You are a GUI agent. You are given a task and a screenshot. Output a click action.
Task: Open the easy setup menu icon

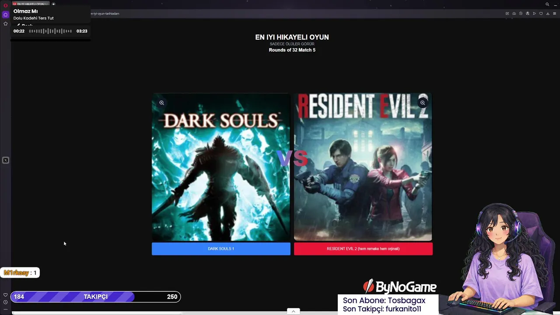tap(554, 14)
